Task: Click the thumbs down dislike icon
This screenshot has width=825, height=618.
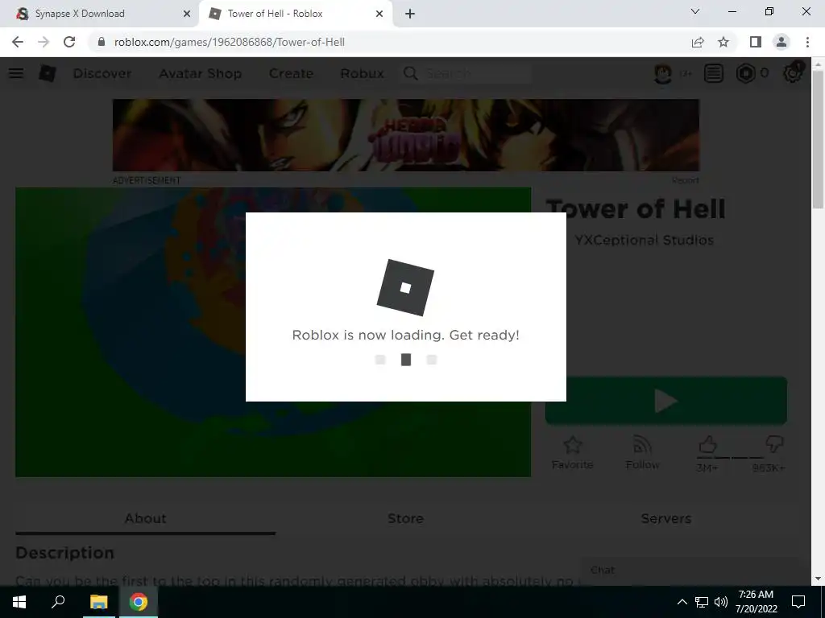Action: pos(774,444)
